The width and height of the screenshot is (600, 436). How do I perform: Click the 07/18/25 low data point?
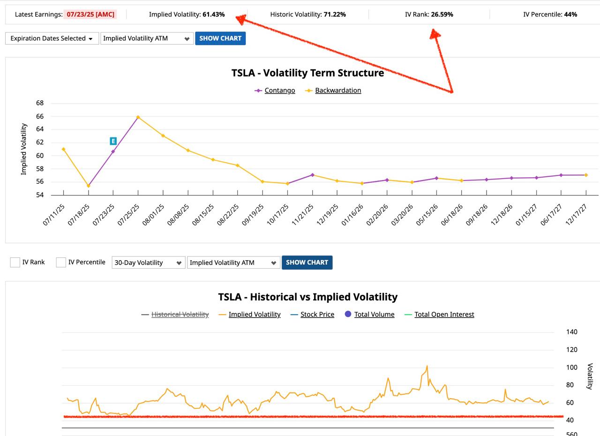pos(88,186)
